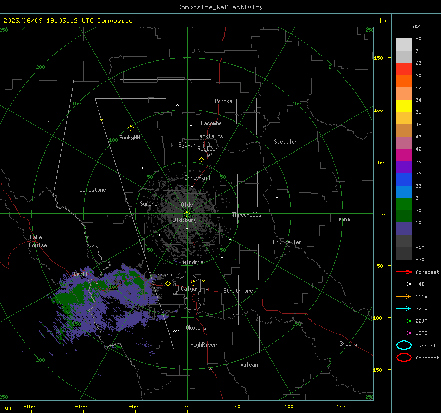This screenshot has width=441, height=413.
Task: Click the Lake Louise label
Action: [38, 241]
